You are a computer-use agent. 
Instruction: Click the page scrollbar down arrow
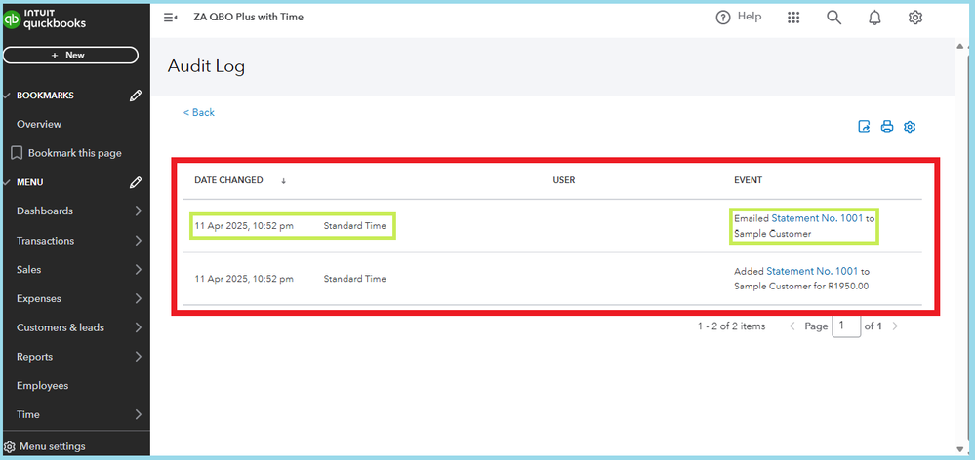[961, 449]
